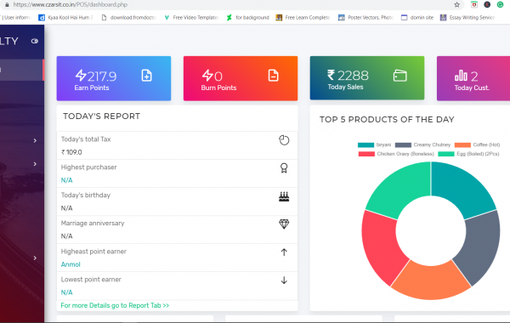The height and width of the screenshot is (323, 510).
Task: Click the down arrow for Lowest point earner
Action: (x=284, y=280)
